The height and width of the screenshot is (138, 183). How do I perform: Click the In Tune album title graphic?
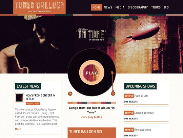[x=91, y=34]
